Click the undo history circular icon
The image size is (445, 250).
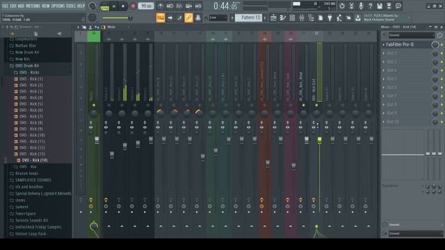click(342, 6)
